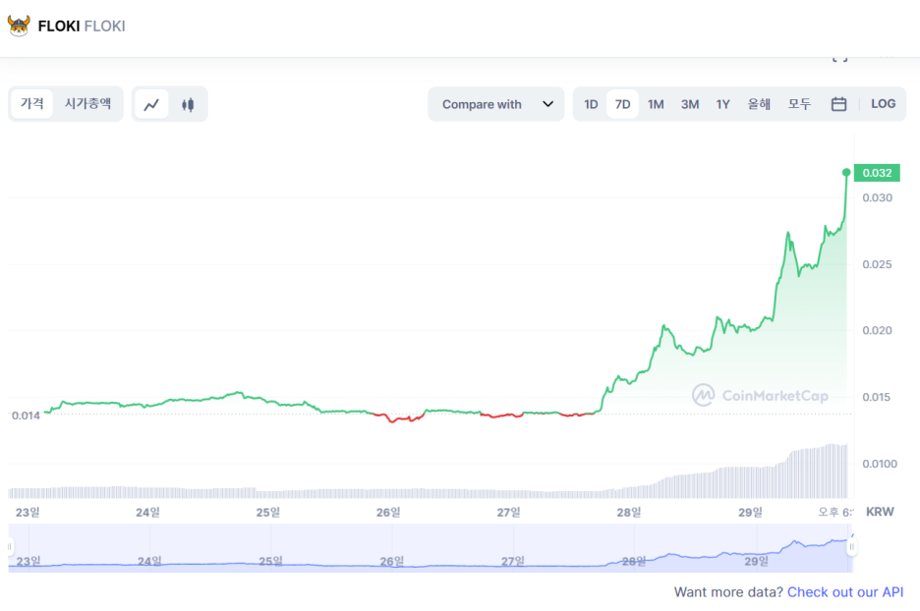Click the 25일 x-axis date label
The height and width of the screenshot is (611, 920).
click(268, 513)
